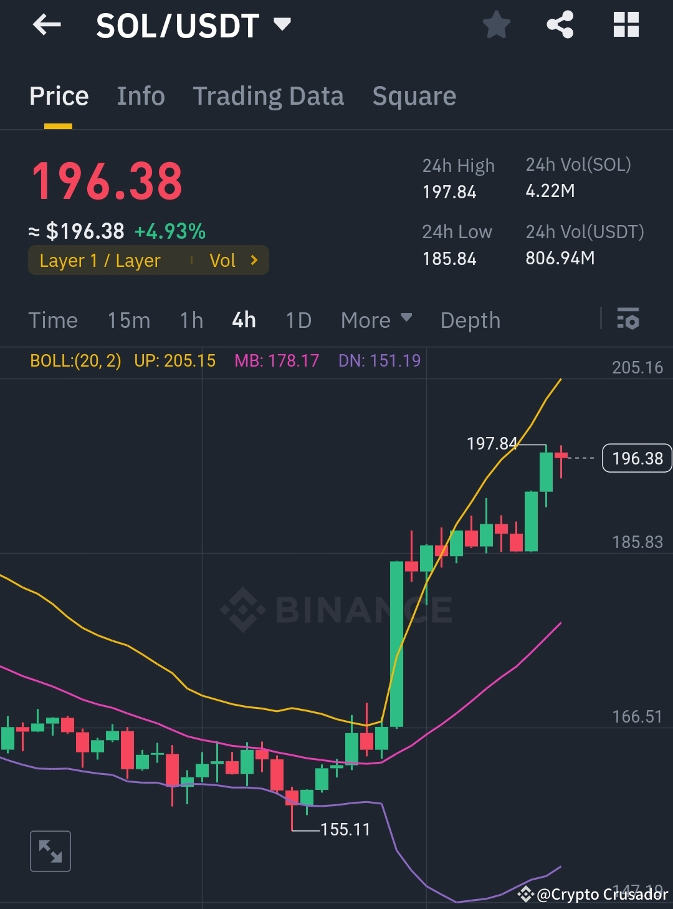
Task: Switch to the Trading Data tab
Action: click(x=269, y=95)
